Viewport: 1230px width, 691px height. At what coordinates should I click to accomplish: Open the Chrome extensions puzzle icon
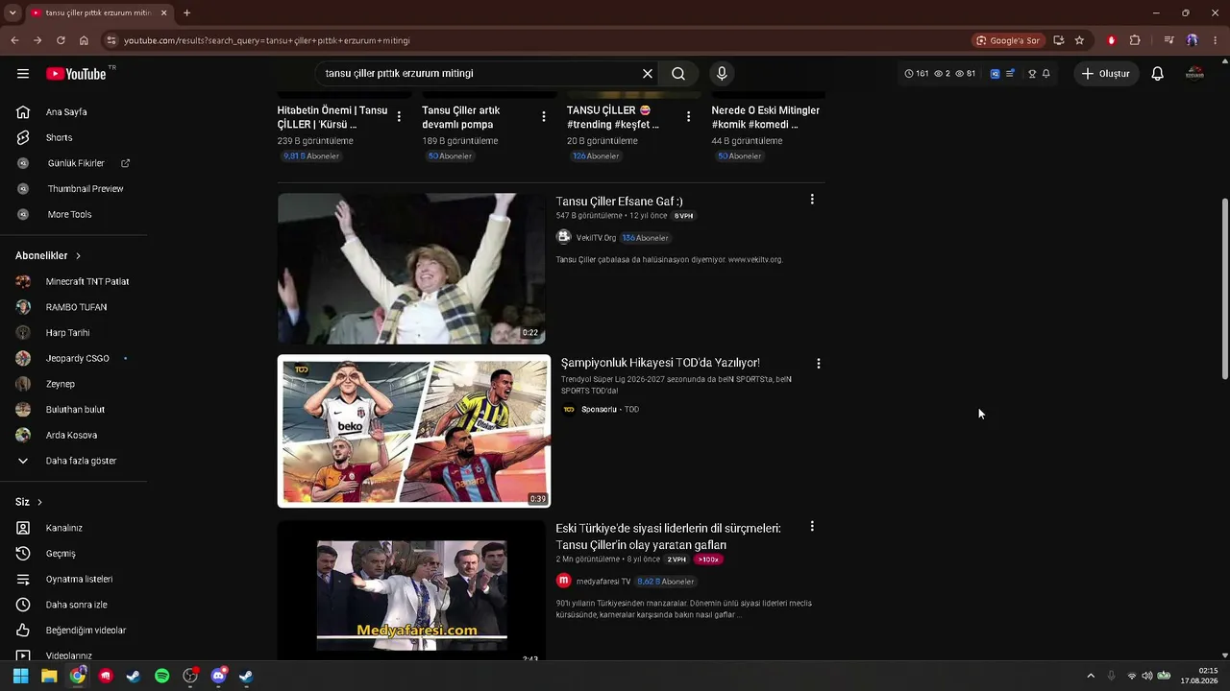[x=1135, y=40]
